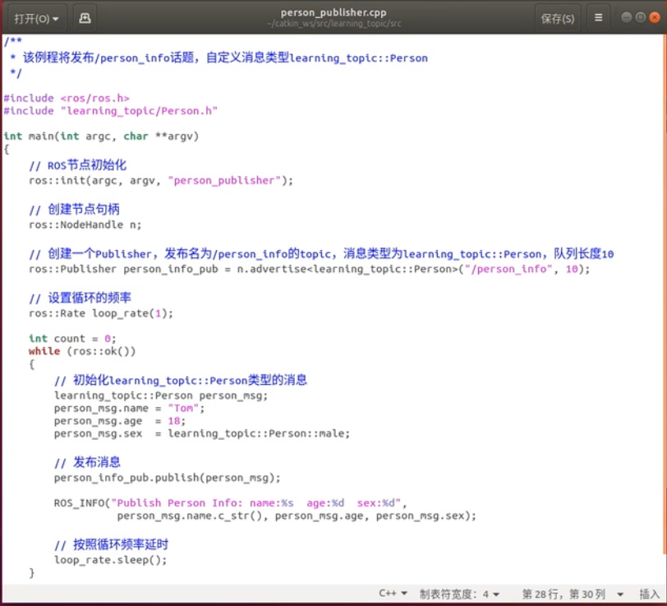Click the ros::Publisher person_info_pub line
This screenshot has width=667, height=606.
309,269
